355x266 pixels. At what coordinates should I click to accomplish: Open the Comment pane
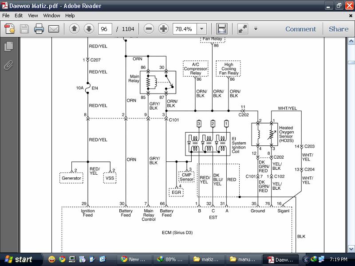click(300, 29)
